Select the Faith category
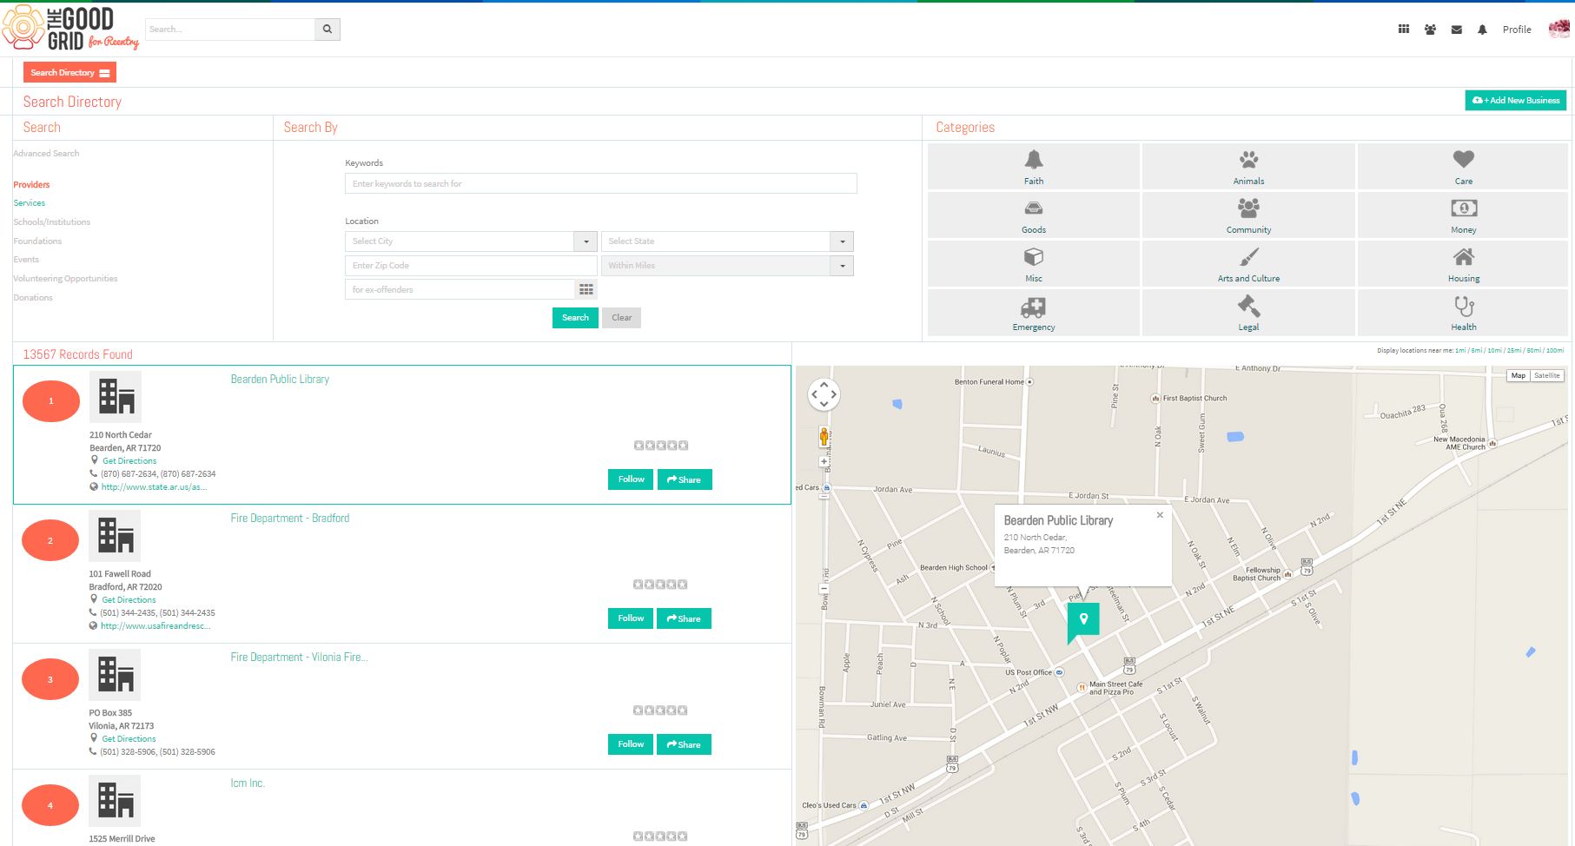Viewport: 1575px width, 846px height. [1033, 167]
